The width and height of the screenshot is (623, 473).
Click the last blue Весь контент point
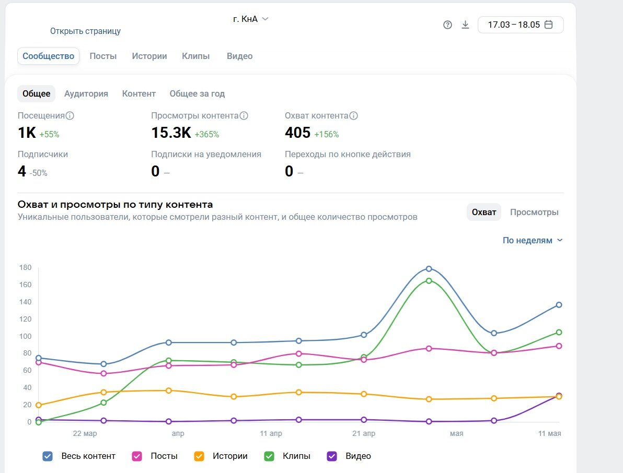pyautogui.click(x=559, y=305)
